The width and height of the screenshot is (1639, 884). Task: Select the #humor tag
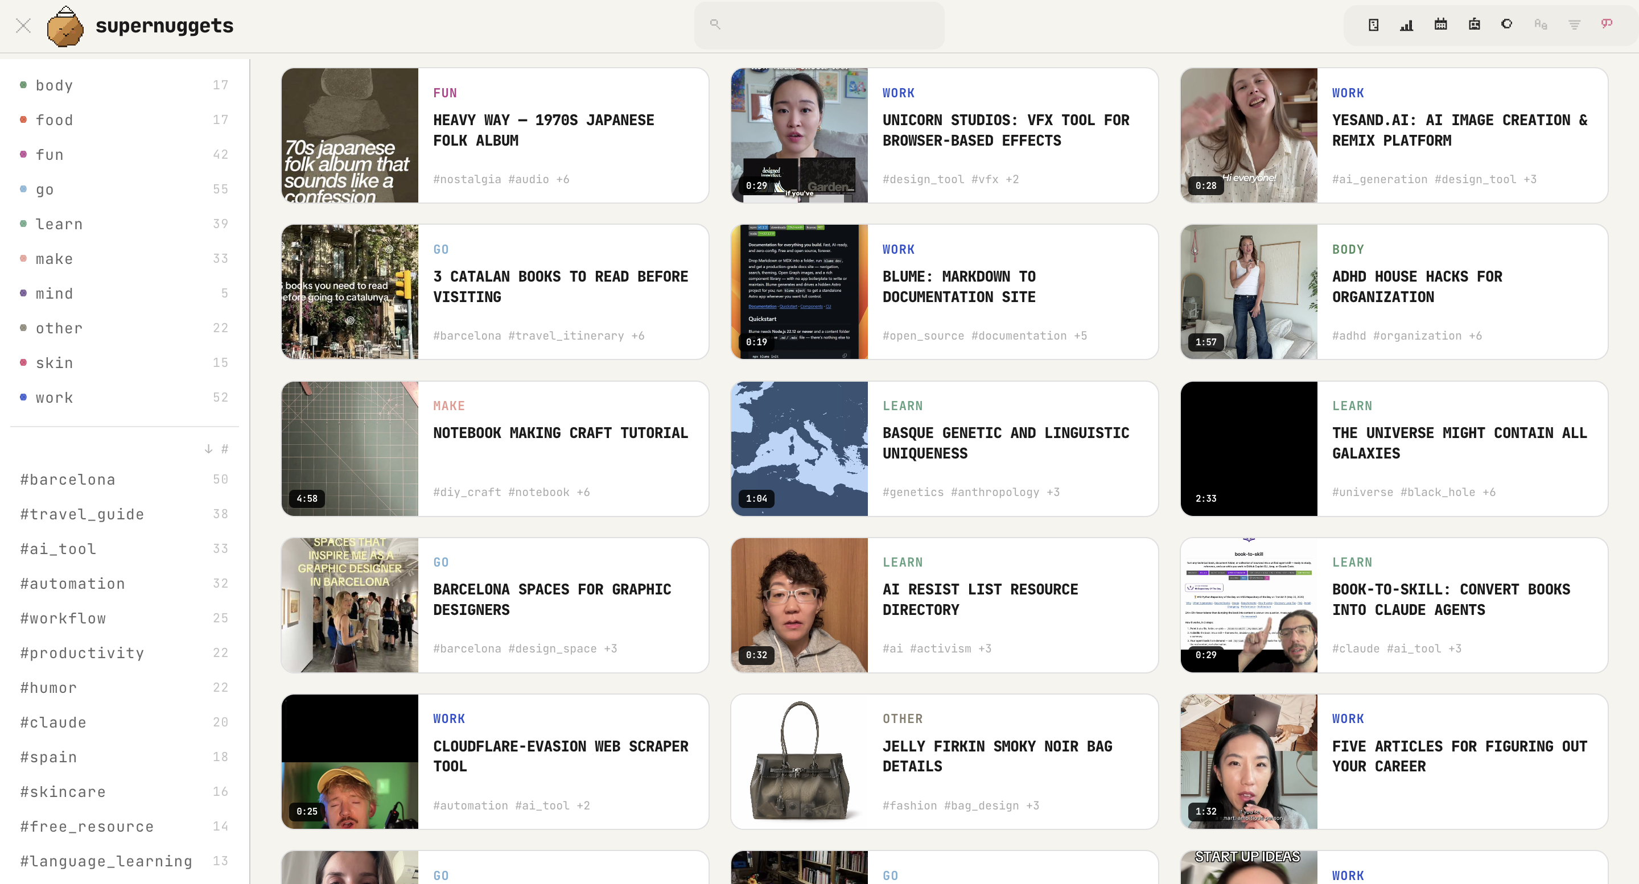click(124, 687)
